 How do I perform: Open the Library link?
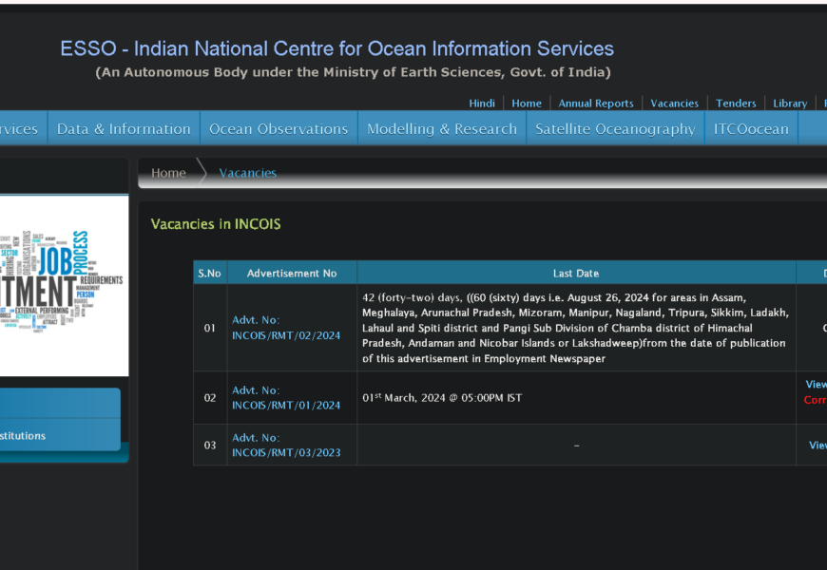pyautogui.click(x=790, y=104)
